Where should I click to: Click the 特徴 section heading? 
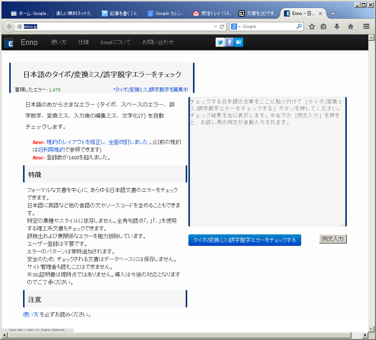pos(35,174)
